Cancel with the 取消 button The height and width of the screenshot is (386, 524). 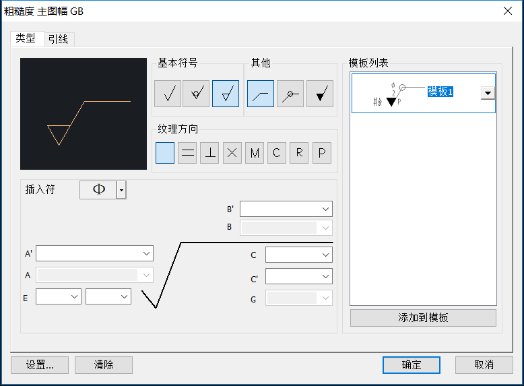click(x=484, y=364)
